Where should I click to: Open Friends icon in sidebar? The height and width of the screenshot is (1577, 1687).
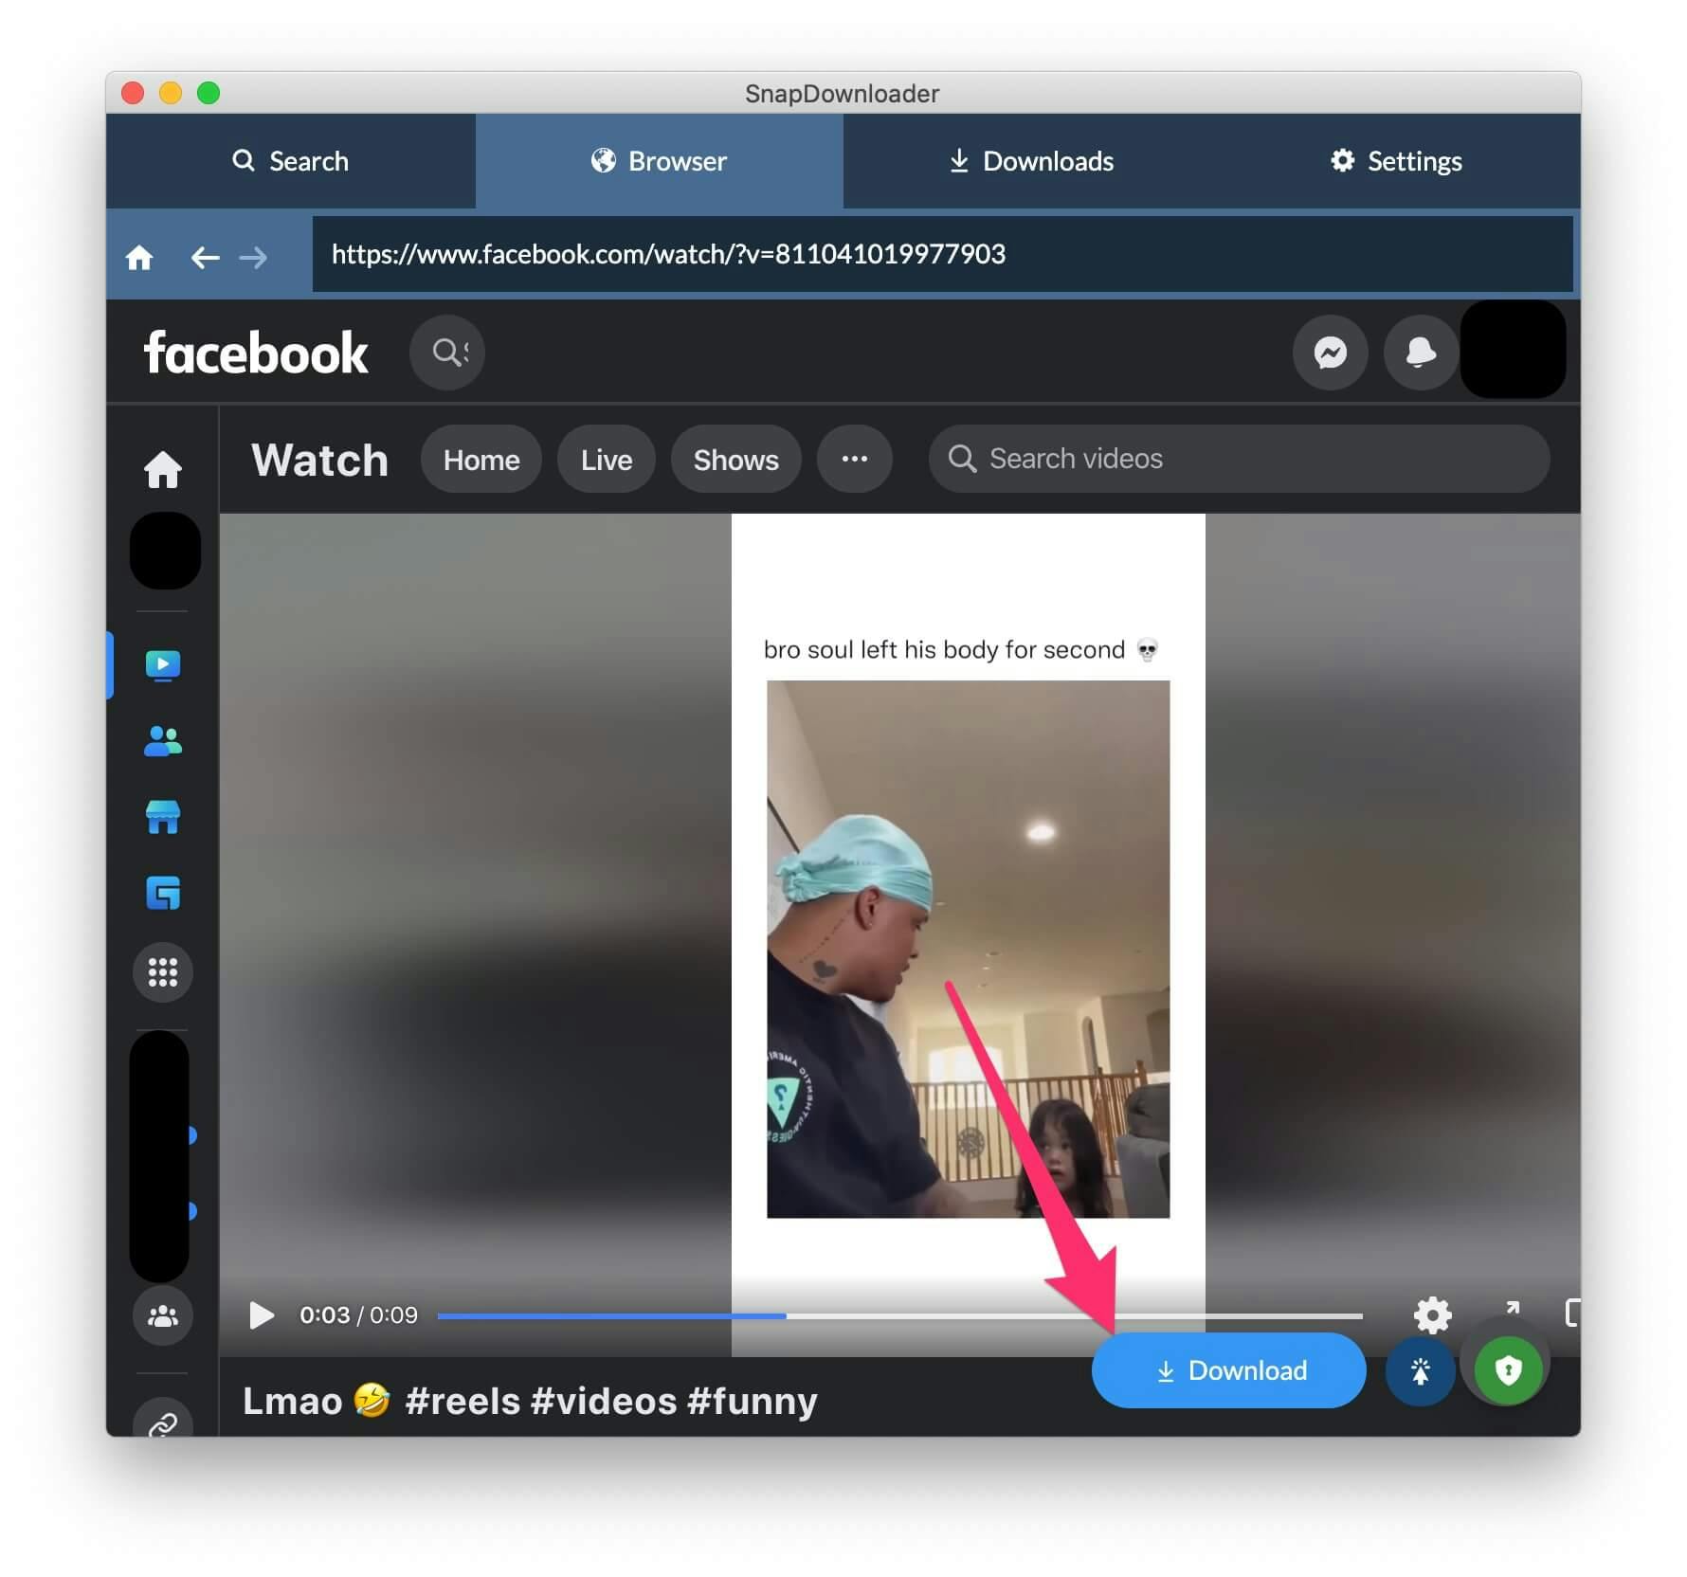pos(163,741)
